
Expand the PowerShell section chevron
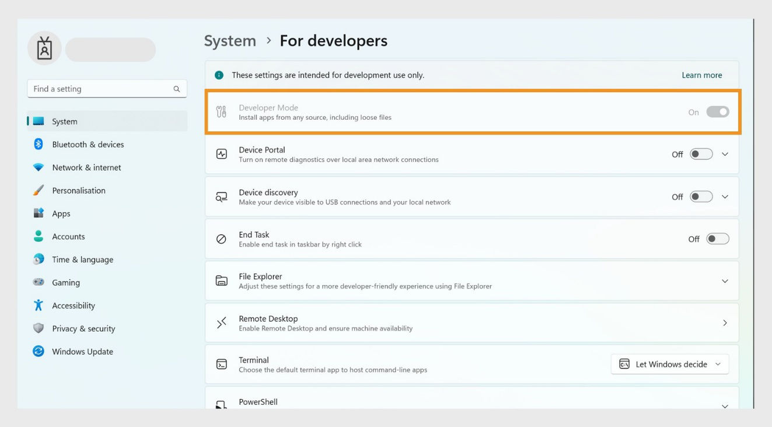(x=725, y=406)
